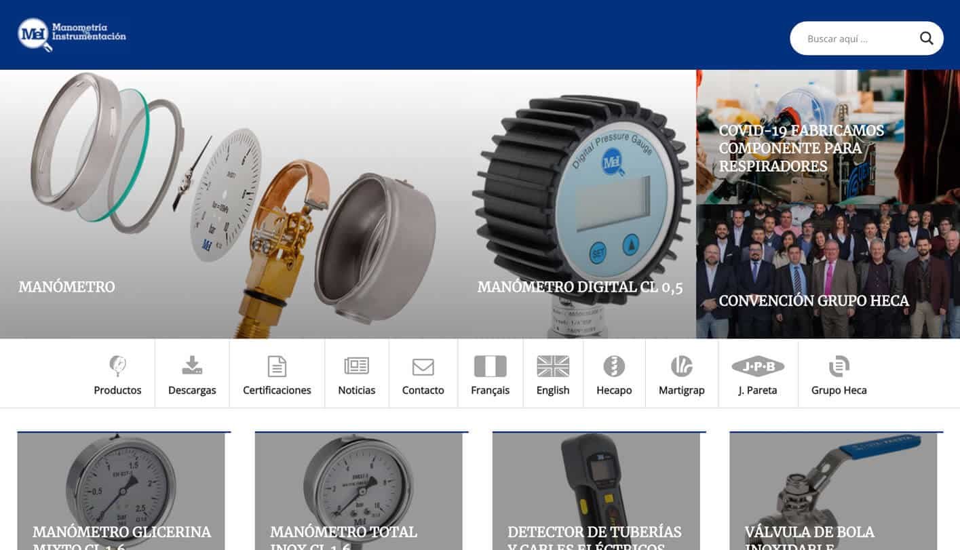Click the Martigrap logo icon

pos(681,366)
